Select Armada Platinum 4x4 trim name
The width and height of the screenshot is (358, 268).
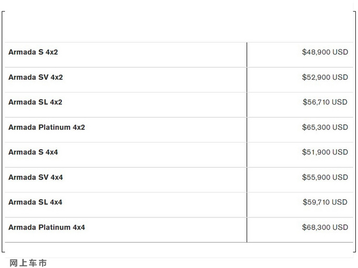pyautogui.click(x=46, y=228)
